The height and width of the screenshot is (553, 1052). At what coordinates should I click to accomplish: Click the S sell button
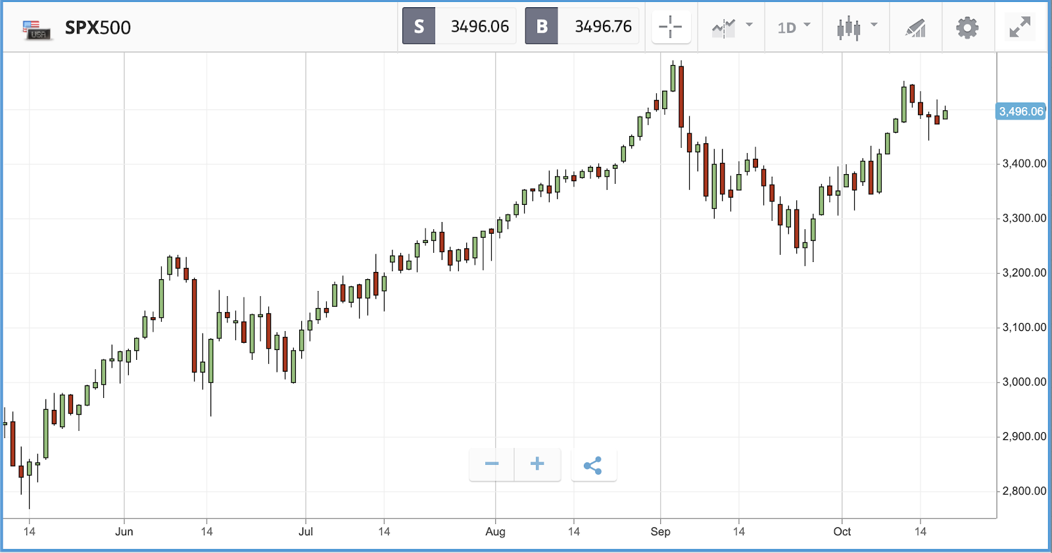[419, 26]
